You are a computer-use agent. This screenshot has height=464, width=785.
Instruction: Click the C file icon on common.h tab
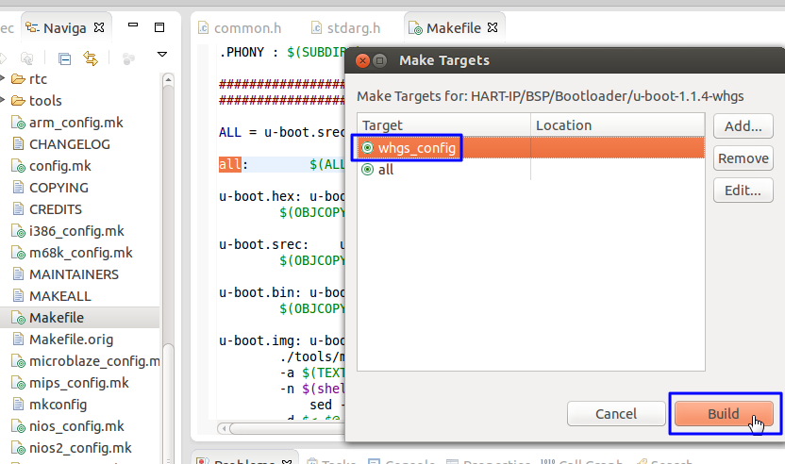point(203,27)
